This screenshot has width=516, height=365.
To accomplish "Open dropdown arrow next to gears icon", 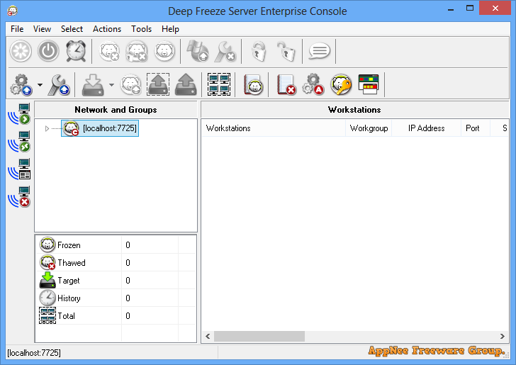I will click(40, 85).
